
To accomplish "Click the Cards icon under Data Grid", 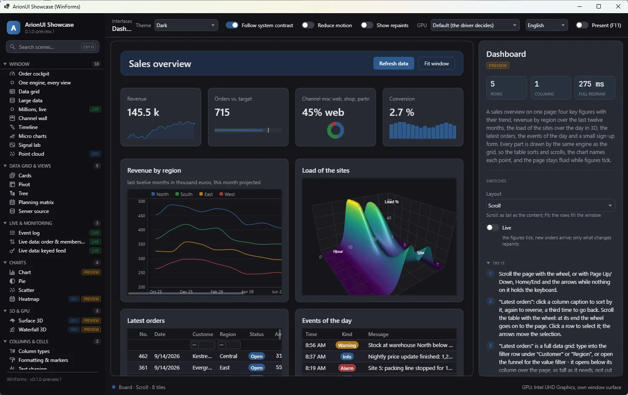I will click(x=12, y=176).
